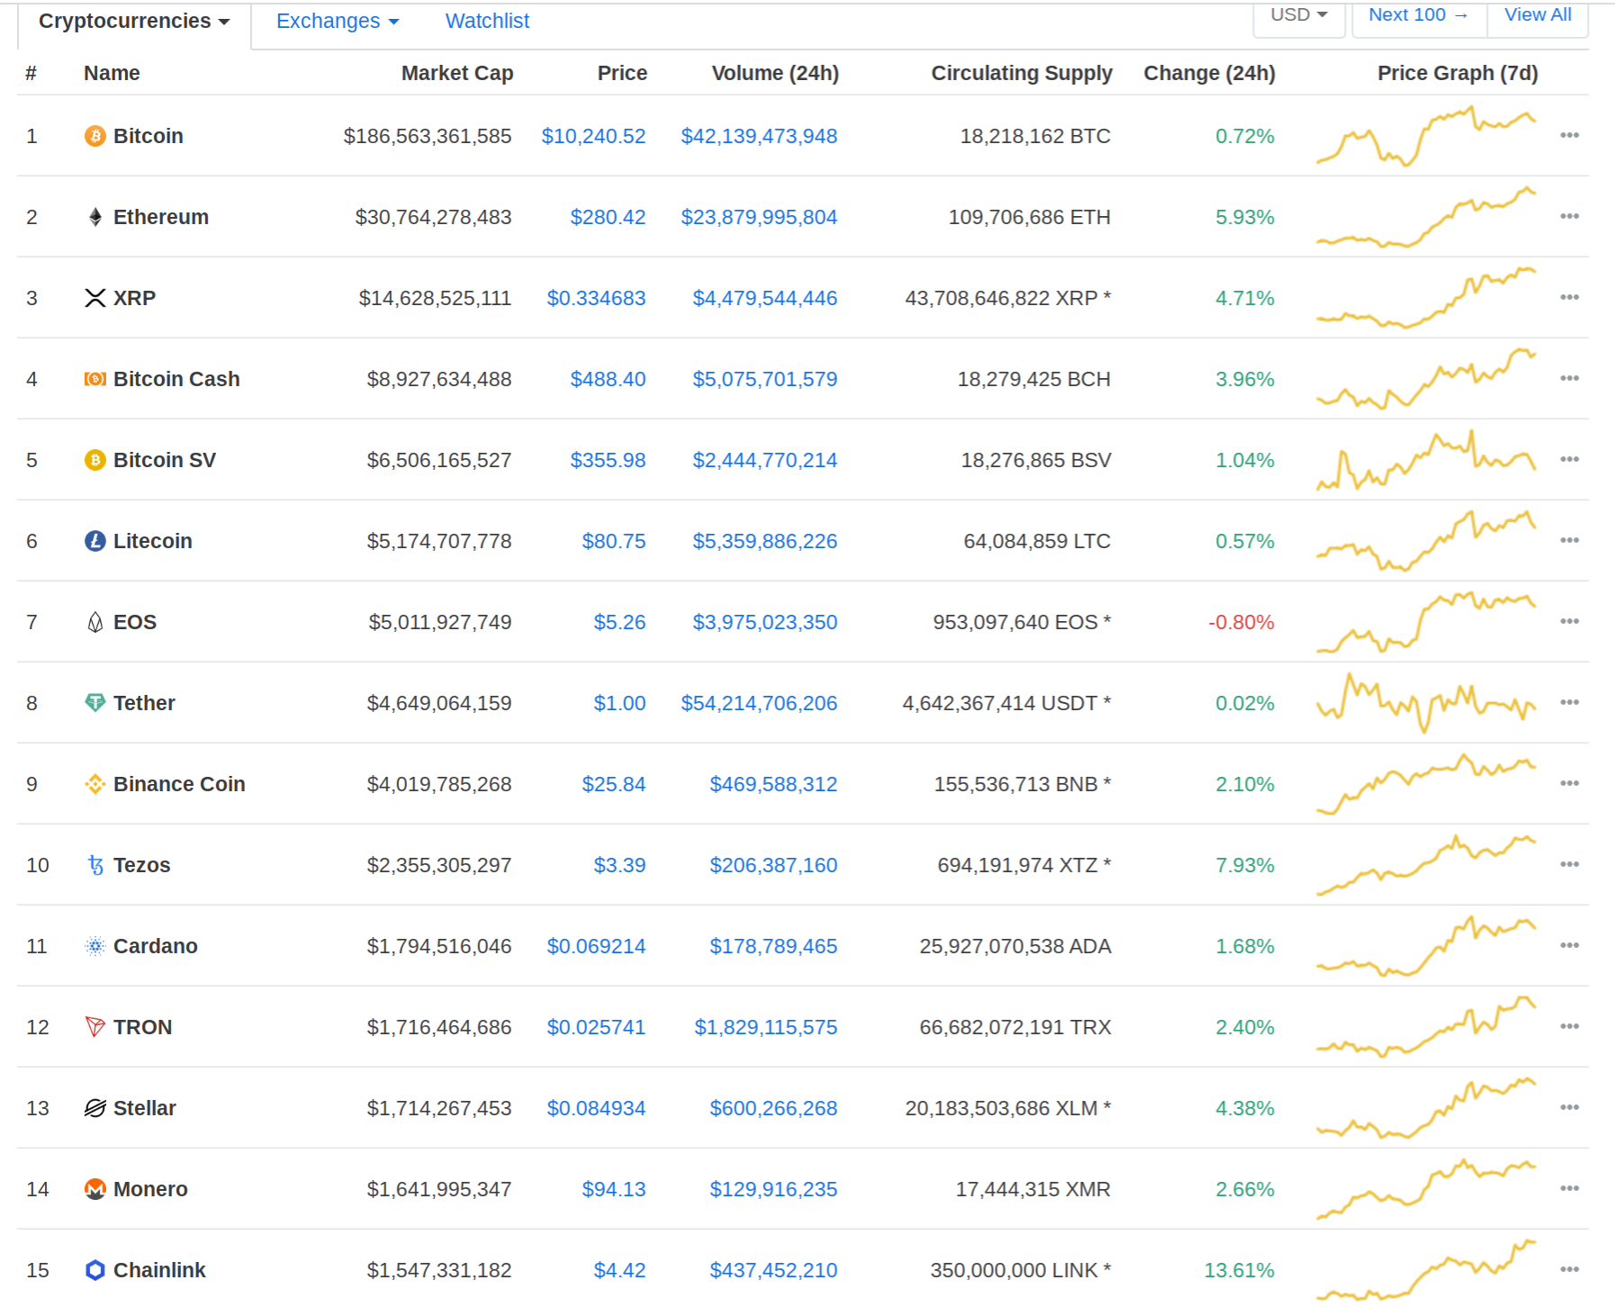
Task: Open TRON volume $1,829,115,575 link
Action: pyautogui.click(x=765, y=1027)
